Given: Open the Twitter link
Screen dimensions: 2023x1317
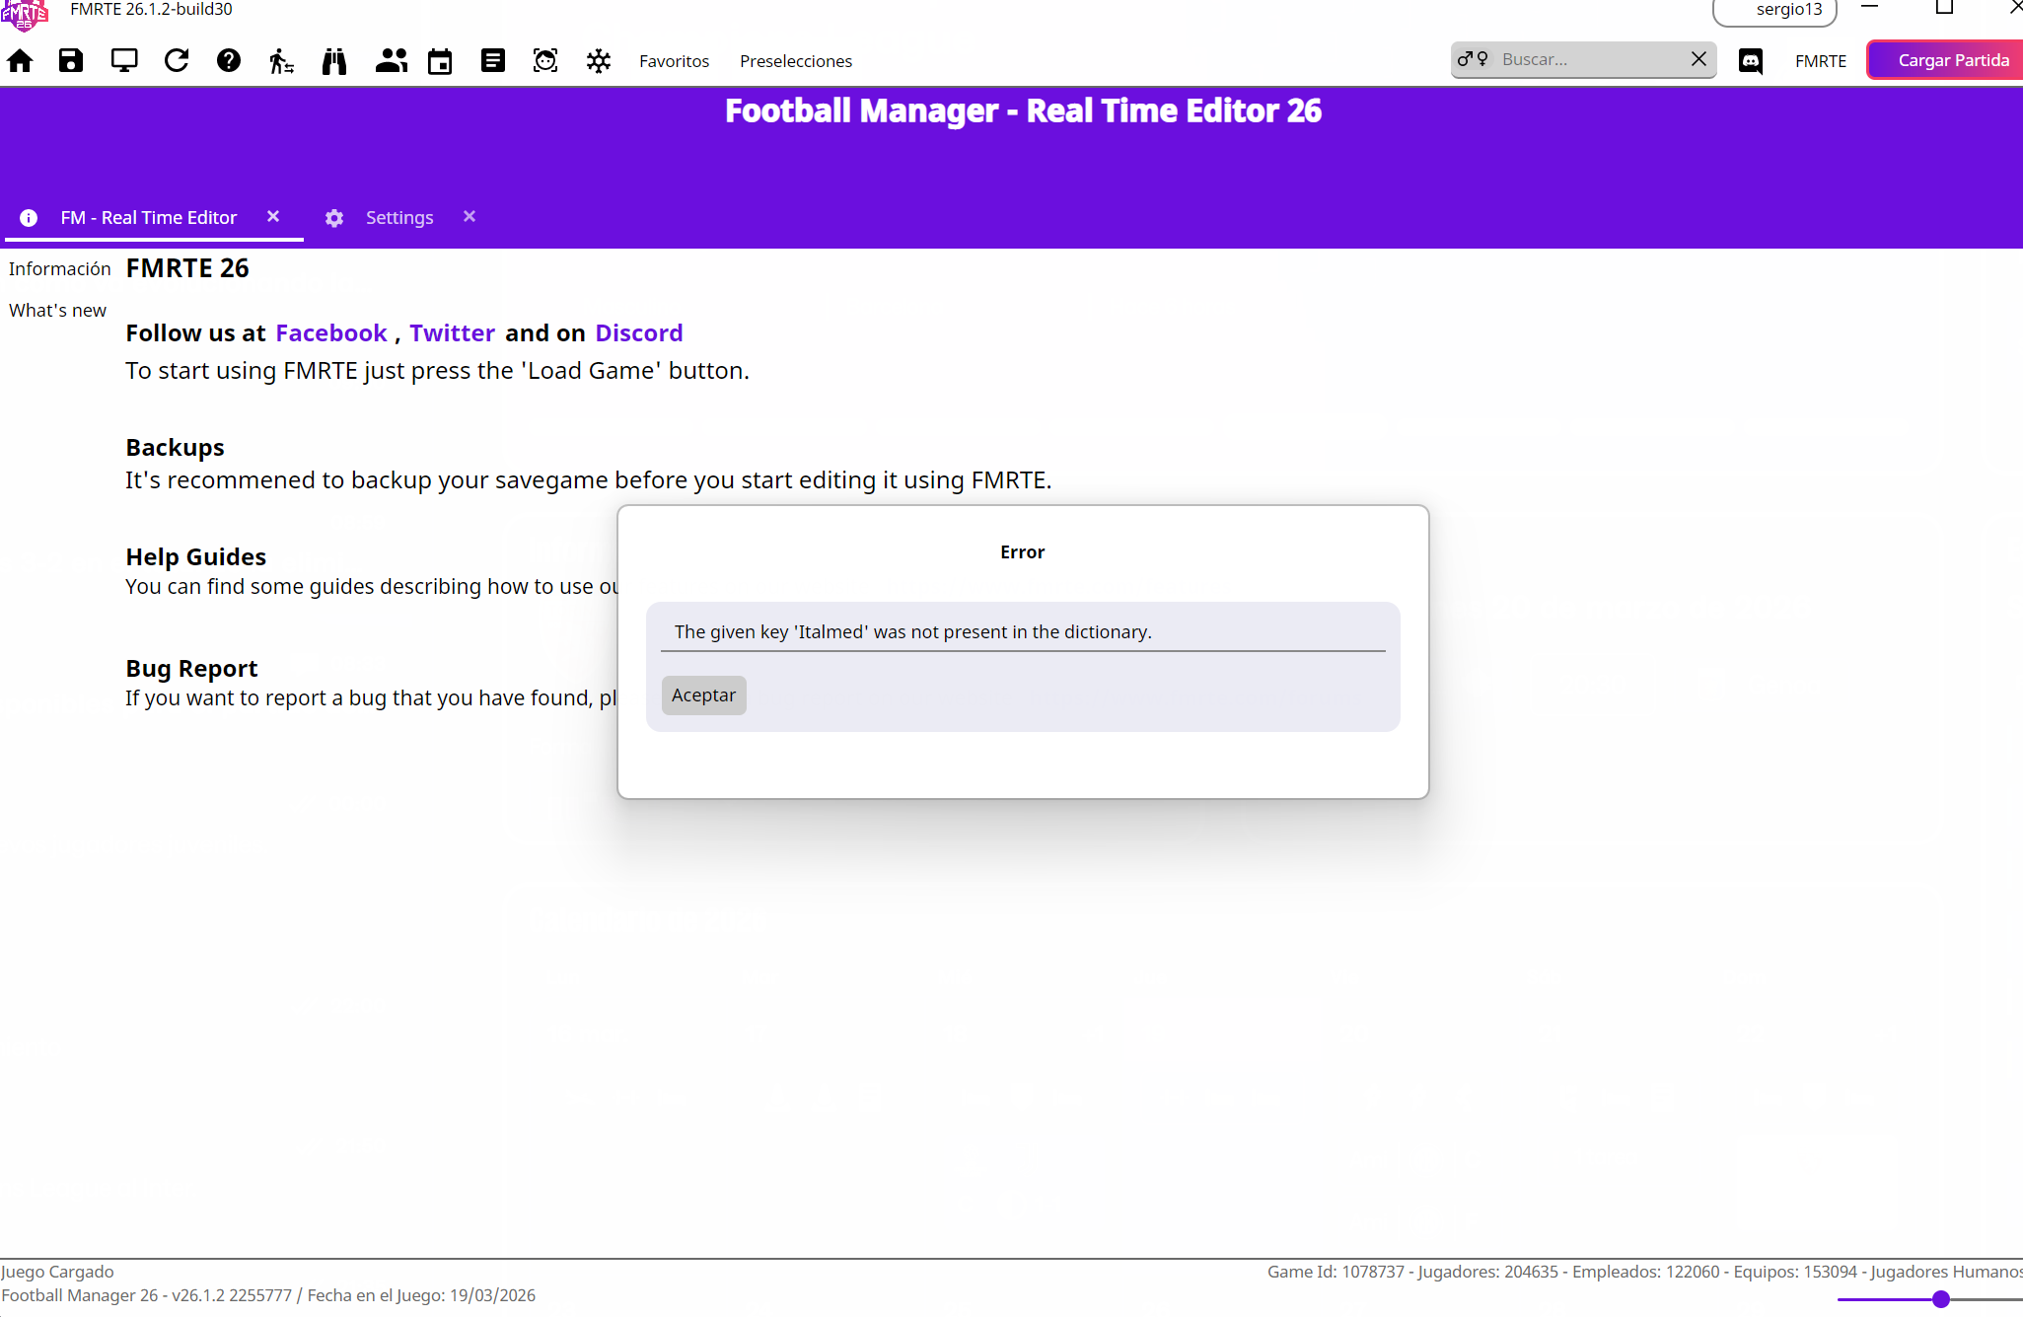Looking at the screenshot, I should pyautogui.click(x=453, y=333).
